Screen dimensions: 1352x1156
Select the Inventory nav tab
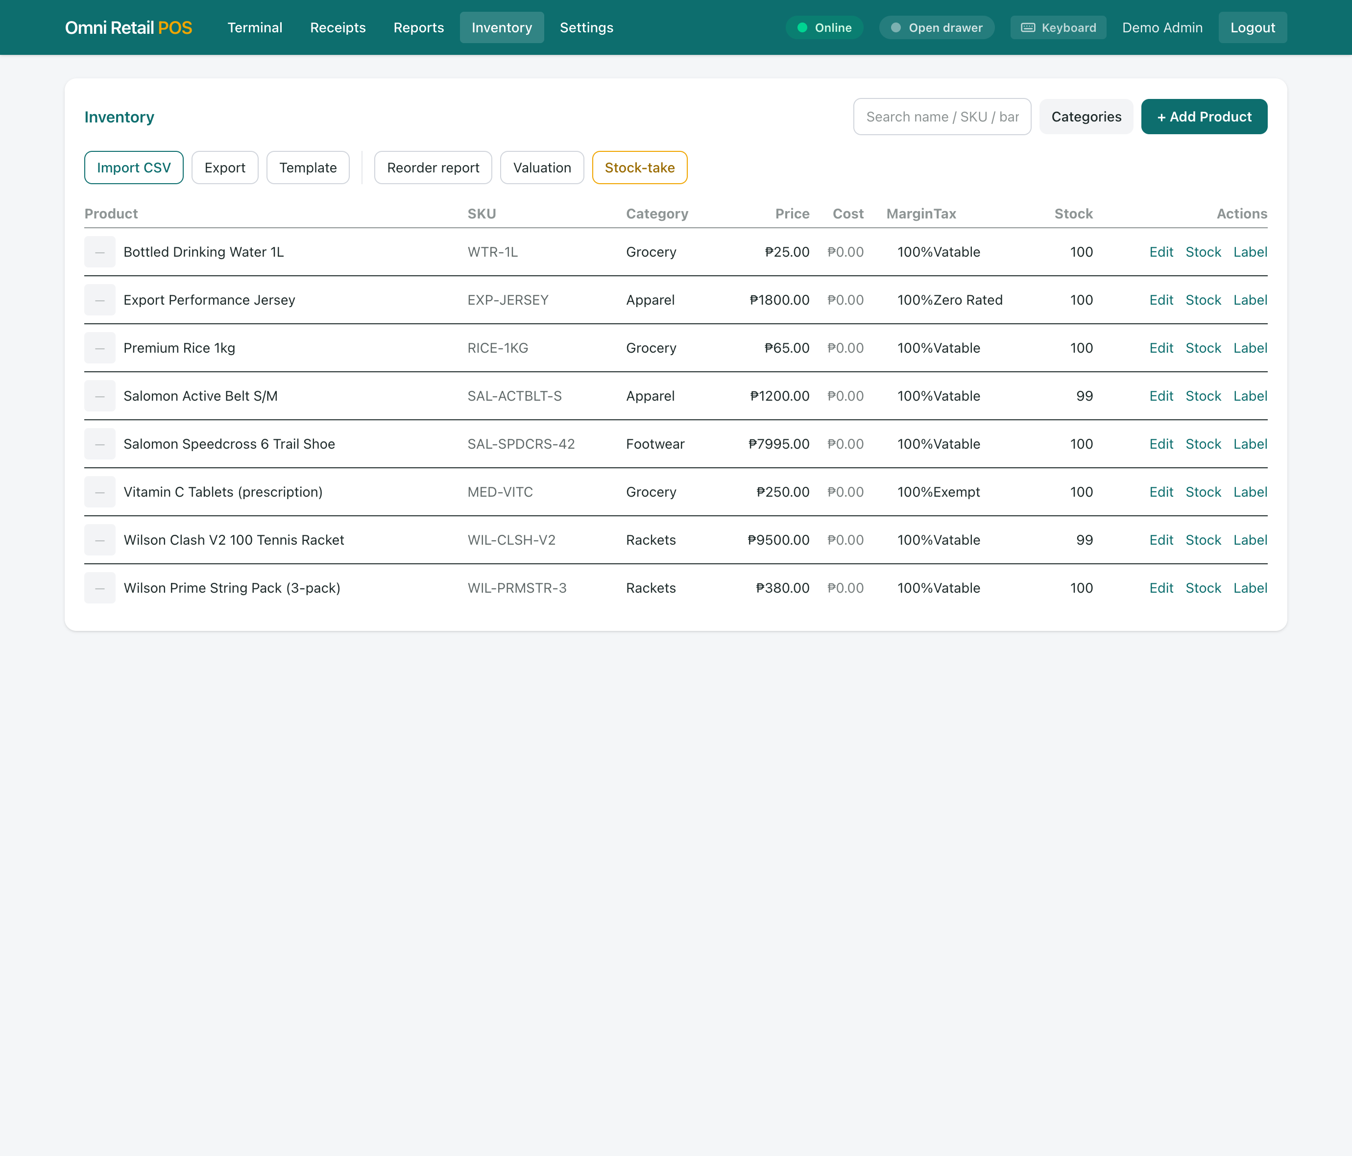click(501, 27)
